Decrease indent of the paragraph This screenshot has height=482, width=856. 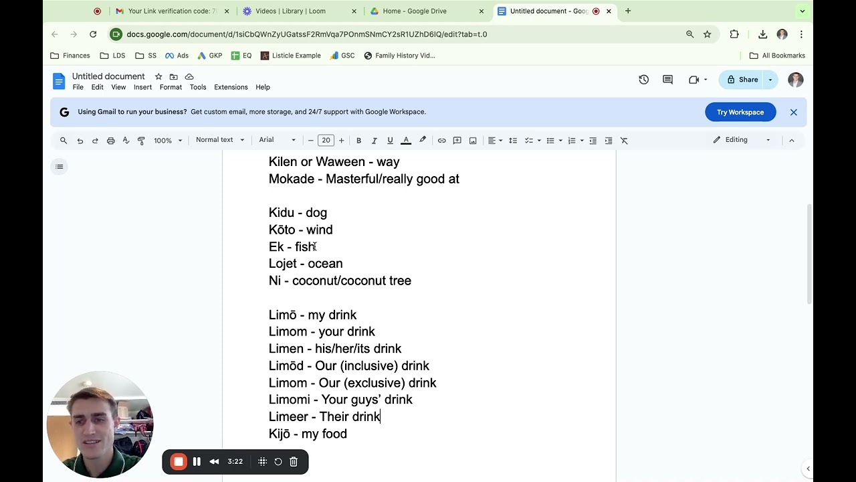click(593, 141)
